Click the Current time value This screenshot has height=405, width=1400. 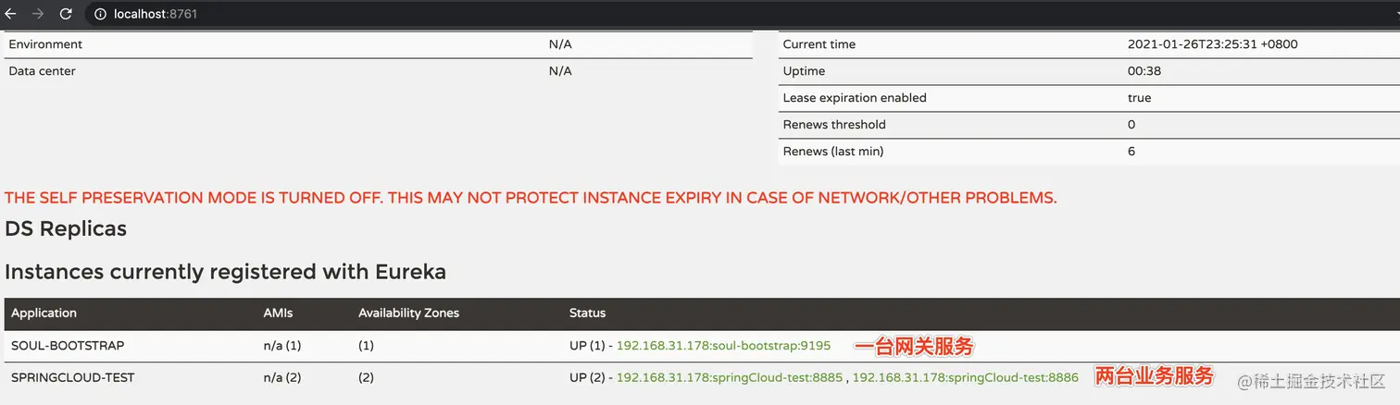[1212, 44]
